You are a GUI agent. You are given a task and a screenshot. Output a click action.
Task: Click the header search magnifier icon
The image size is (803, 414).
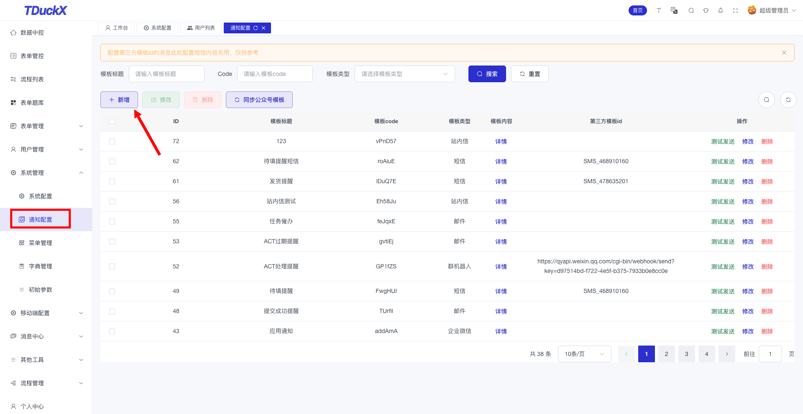[x=691, y=10]
